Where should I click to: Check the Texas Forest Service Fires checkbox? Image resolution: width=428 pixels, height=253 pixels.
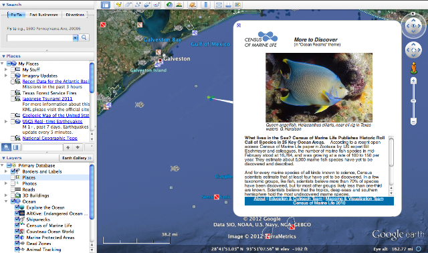click(x=13, y=93)
